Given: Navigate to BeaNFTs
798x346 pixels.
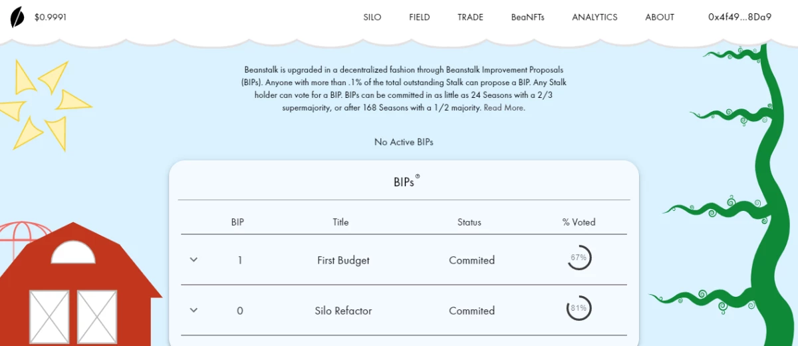Looking at the screenshot, I should point(528,17).
